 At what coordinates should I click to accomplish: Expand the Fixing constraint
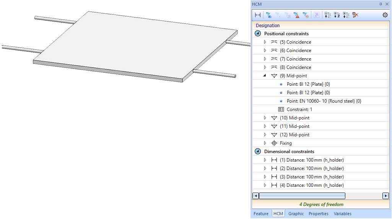265,143
